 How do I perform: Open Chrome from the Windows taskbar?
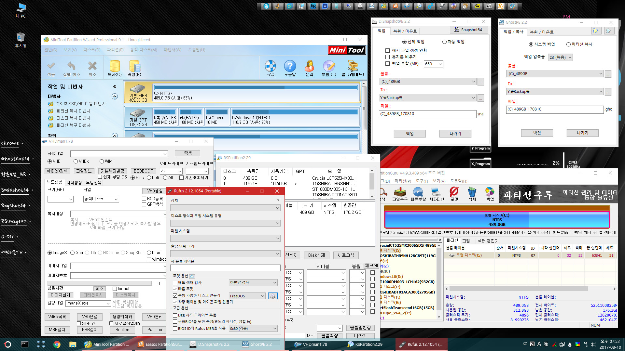(x=57, y=344)
